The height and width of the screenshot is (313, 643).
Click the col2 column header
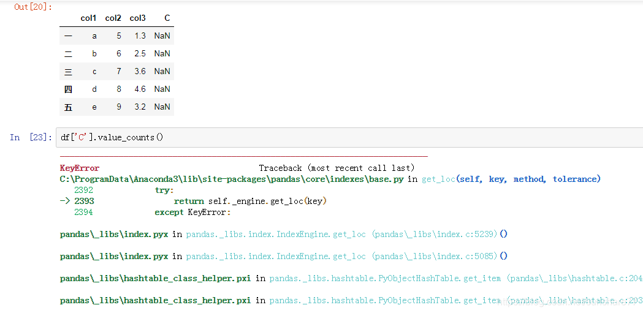point(113,18)
